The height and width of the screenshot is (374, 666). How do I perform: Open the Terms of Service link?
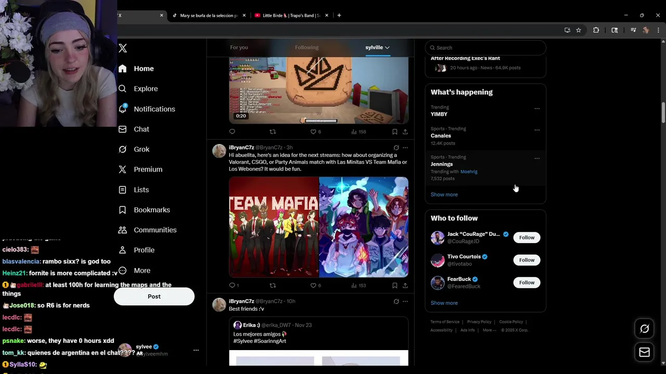(x=445, y=322)
